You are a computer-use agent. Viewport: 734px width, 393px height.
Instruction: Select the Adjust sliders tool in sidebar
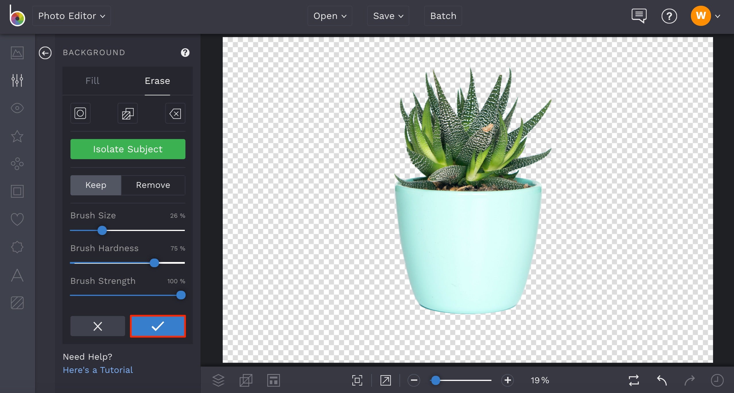[17, 80]
